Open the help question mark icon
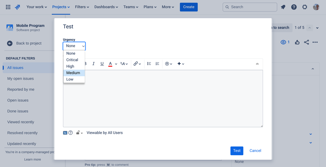 294,7
